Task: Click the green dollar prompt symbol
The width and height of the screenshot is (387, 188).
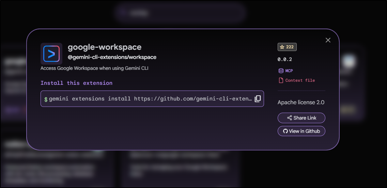Action: coord(46,99)
